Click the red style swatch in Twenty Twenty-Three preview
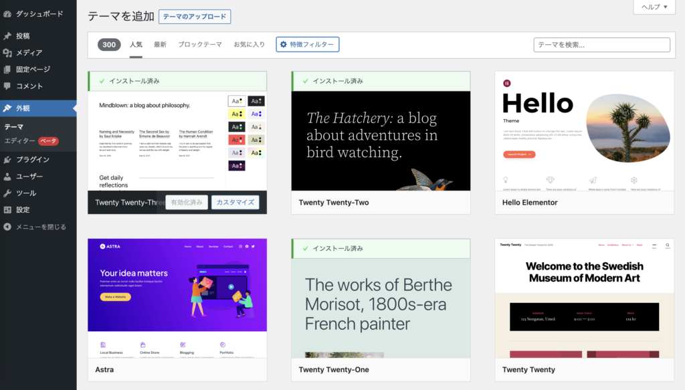 coord(236,140)
